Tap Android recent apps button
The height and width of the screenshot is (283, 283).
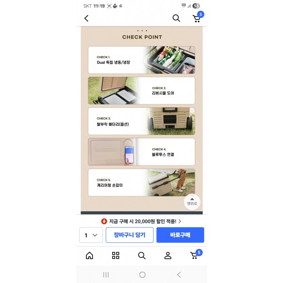(x=106, y=275)
